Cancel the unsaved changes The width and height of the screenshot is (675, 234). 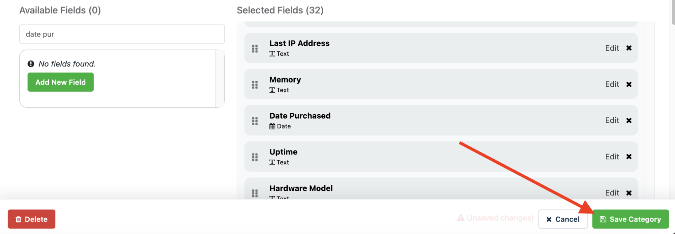(x=563, y=219)
